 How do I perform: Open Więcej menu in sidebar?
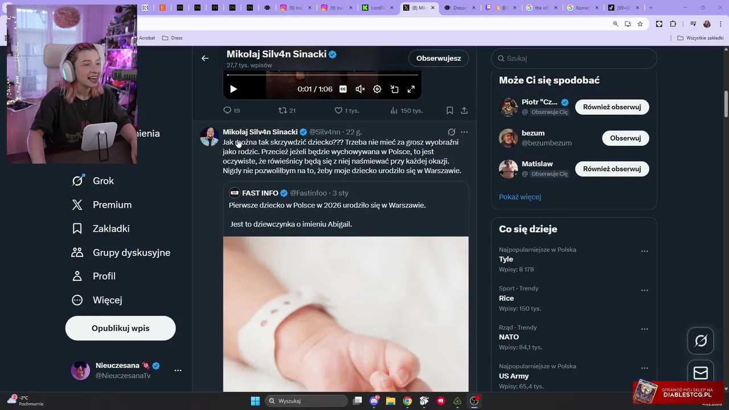pos(97,300)
